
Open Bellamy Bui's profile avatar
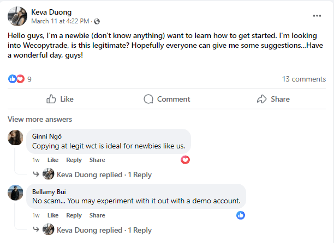tap(15, 193)
